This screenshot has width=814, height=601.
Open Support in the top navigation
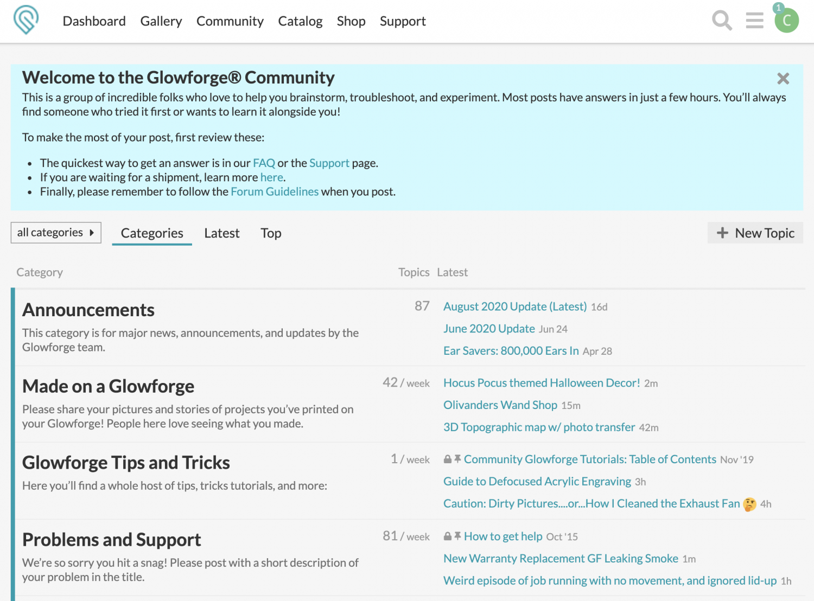pyautogui.click(x=403, y=21)
